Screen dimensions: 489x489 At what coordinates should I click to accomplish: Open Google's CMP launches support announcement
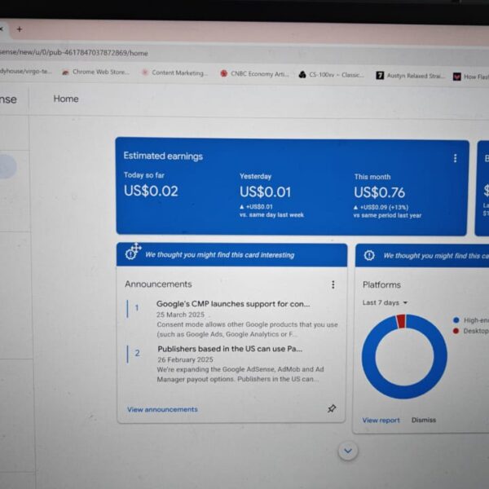[x=233, y=304]
